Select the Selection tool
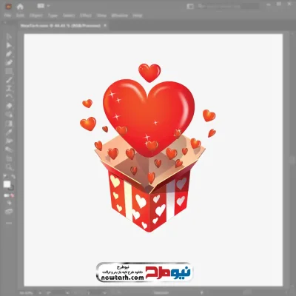This screenshot has height=296, width=296. [9, 37]
